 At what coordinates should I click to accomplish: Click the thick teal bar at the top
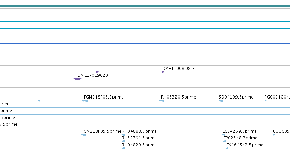click(145, 7)
